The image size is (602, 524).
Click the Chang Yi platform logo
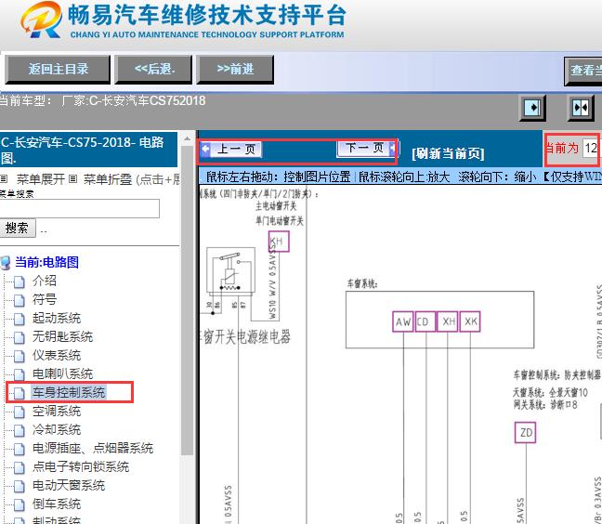[42, 20]
